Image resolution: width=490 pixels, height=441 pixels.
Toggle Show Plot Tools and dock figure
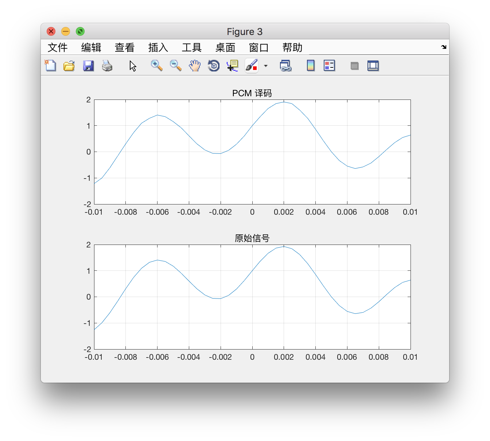pyautogui.click(x=373, y=66)
